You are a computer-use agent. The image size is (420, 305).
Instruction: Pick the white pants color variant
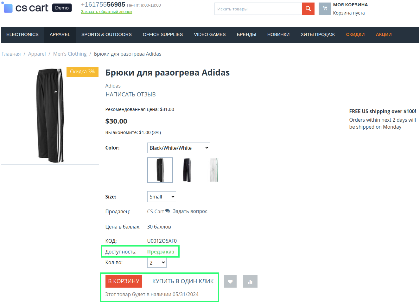(x=214, y=170)
